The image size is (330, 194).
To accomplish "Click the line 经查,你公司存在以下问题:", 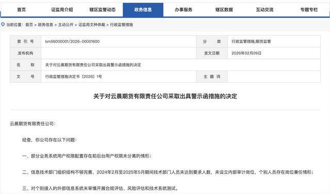I will pyautogui.click(x=49, y=140).
